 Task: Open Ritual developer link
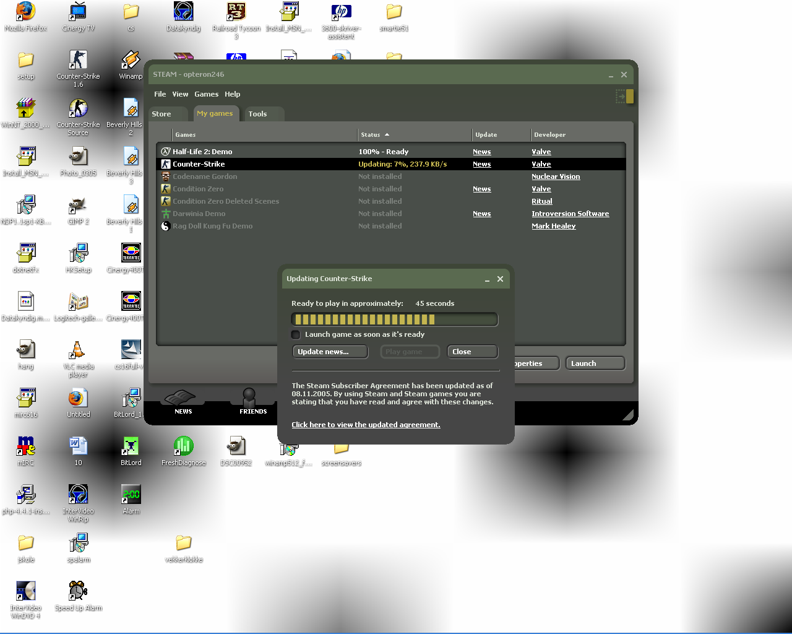(541, 201)
